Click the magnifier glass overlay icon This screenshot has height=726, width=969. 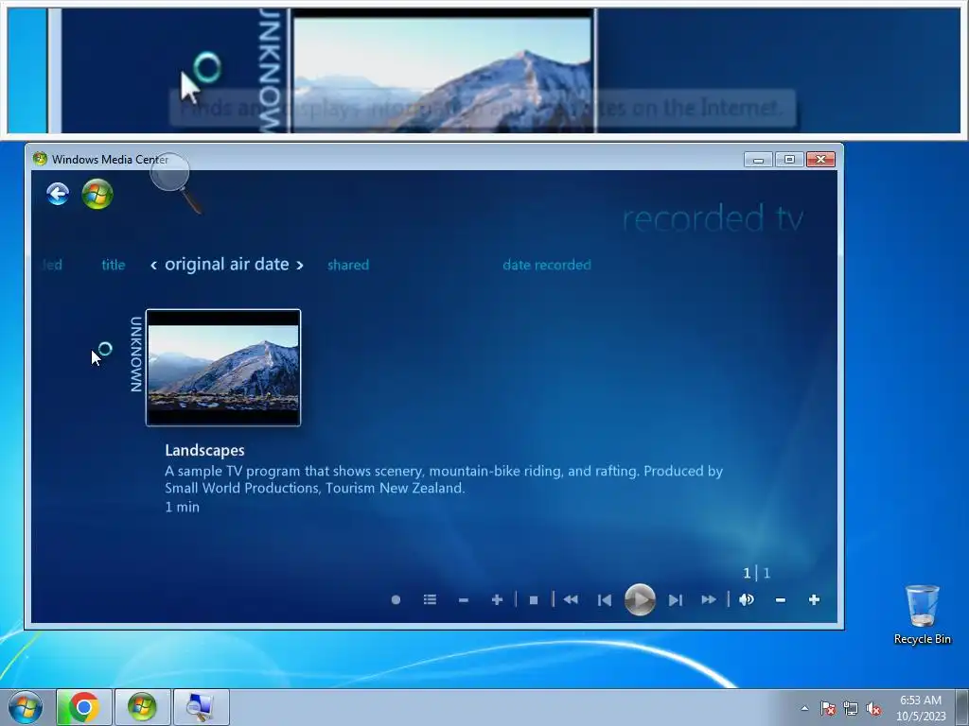click(x=175, y=182)
